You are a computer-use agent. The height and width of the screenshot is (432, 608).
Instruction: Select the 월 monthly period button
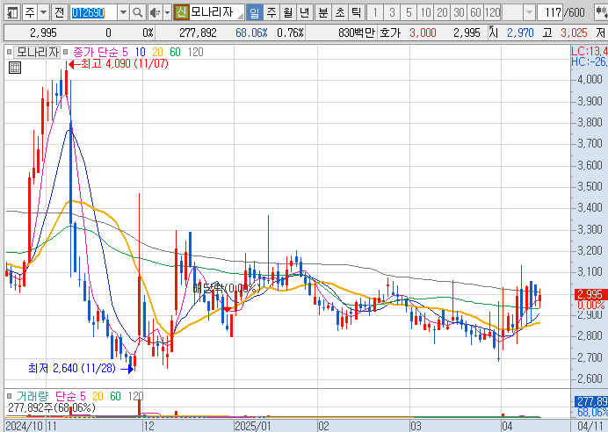tap(288, 12)
